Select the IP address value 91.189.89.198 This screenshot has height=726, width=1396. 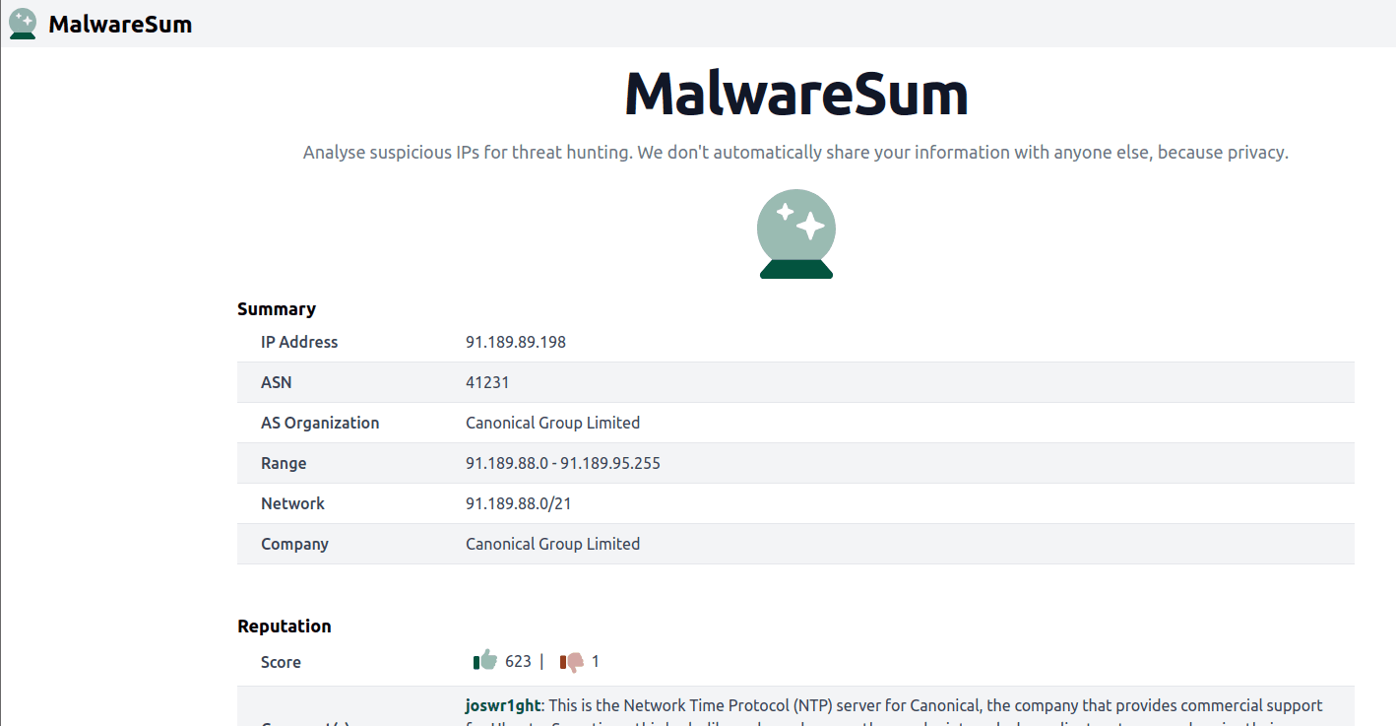(x=516, y=342)
